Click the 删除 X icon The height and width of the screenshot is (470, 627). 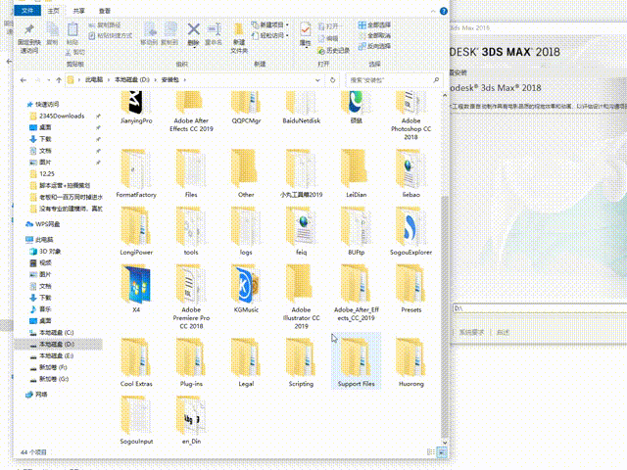coord(194,29)
